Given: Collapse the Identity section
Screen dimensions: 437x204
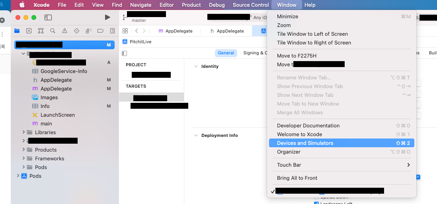Looking at the screenshot, I should [x=196, y=66].
